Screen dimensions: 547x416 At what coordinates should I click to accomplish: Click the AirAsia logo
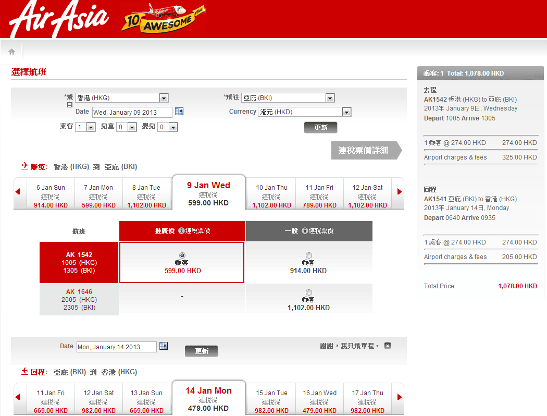coord(58,19)
